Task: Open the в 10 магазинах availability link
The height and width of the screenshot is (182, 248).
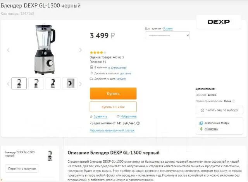Action: (x=117, y=68)
